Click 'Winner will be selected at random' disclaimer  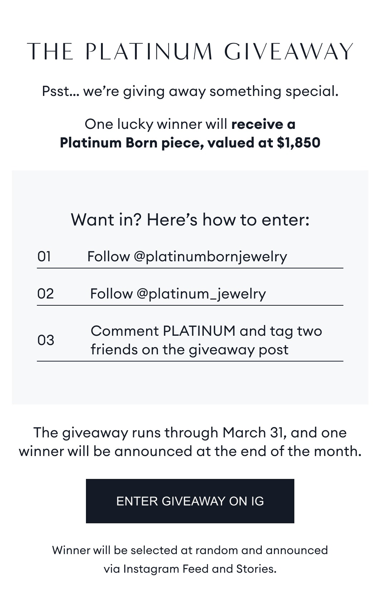[x=190, y=550]
